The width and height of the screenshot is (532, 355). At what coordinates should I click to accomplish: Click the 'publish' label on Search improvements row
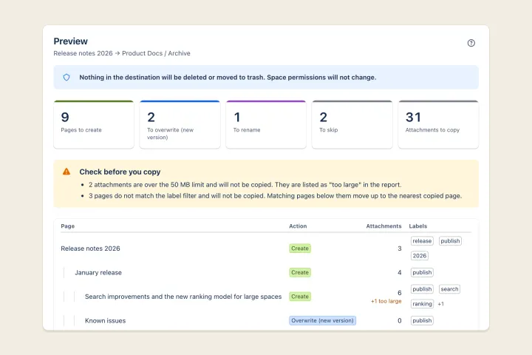click(x=422, y=289)
